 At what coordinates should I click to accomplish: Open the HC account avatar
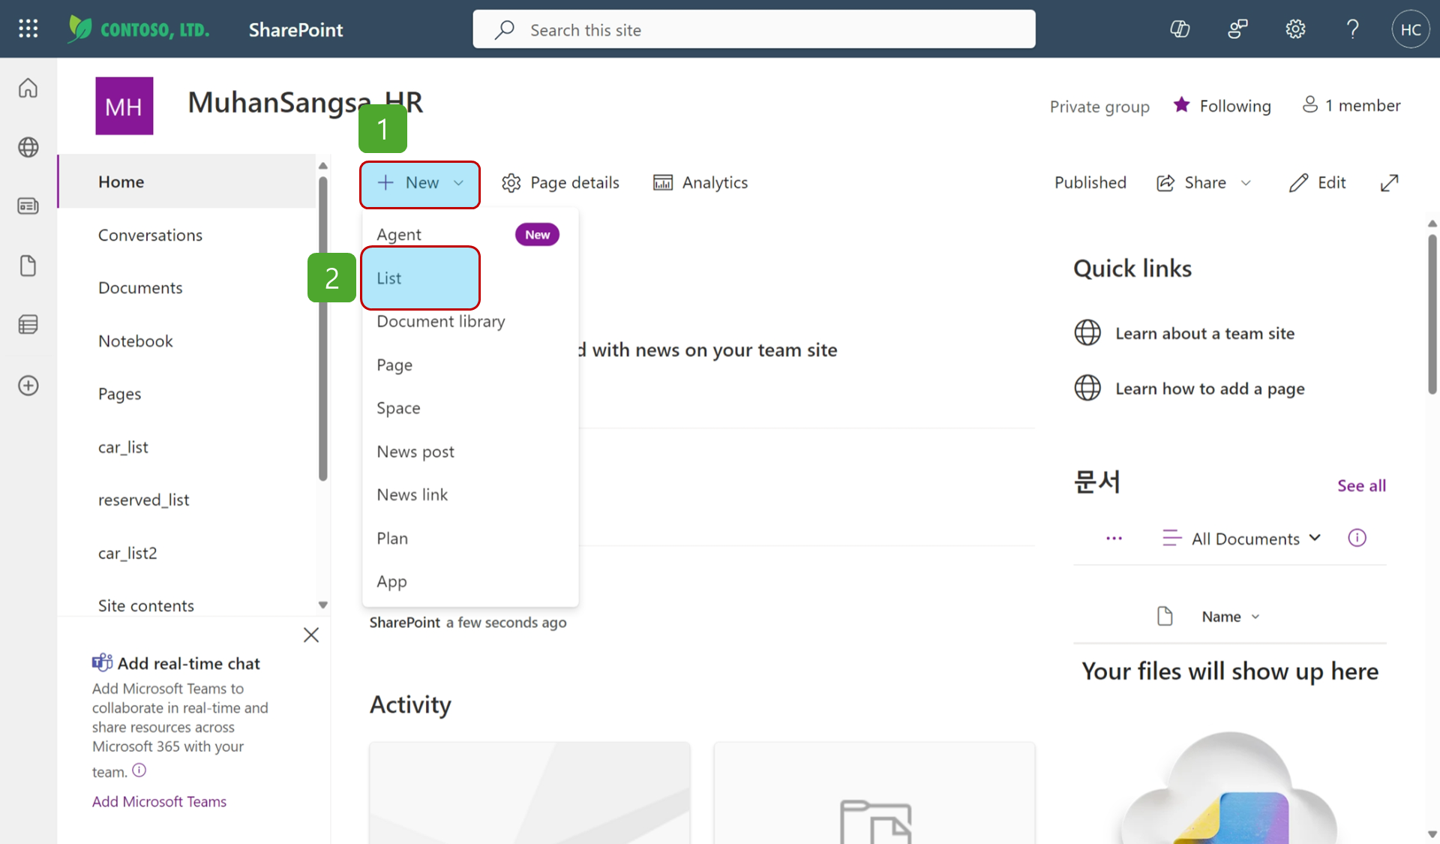coord(1411,29)
